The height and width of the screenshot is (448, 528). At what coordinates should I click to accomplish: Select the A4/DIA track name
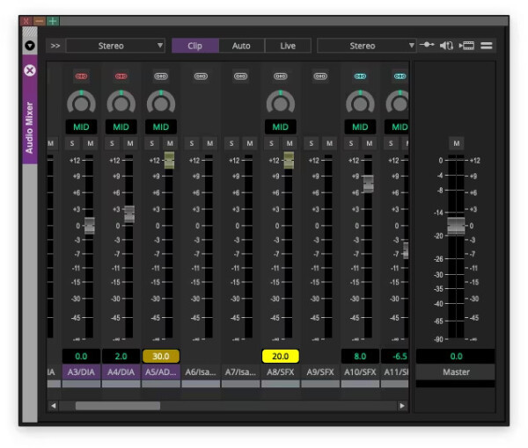click(121, 372)
